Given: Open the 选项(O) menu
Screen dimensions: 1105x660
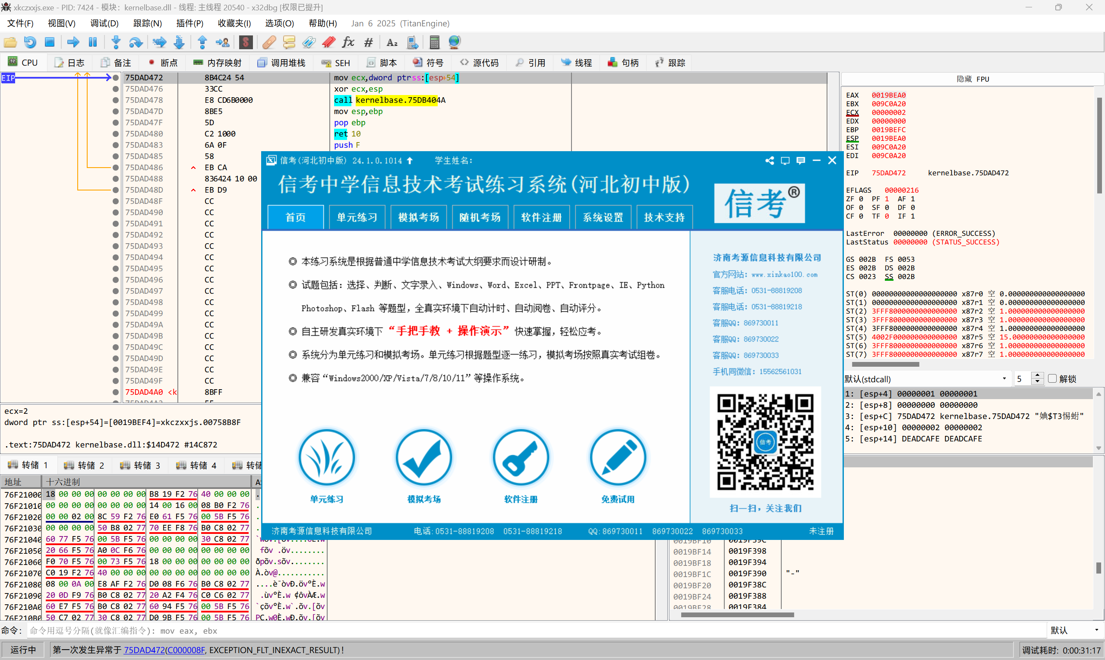Looking at the screenshot, I should [x=279, y=23].
